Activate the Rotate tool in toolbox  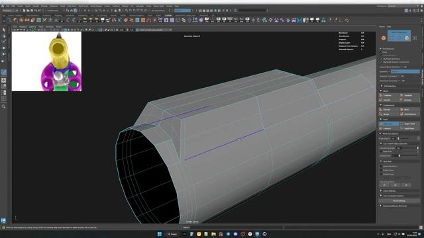(x=3, y=54)
